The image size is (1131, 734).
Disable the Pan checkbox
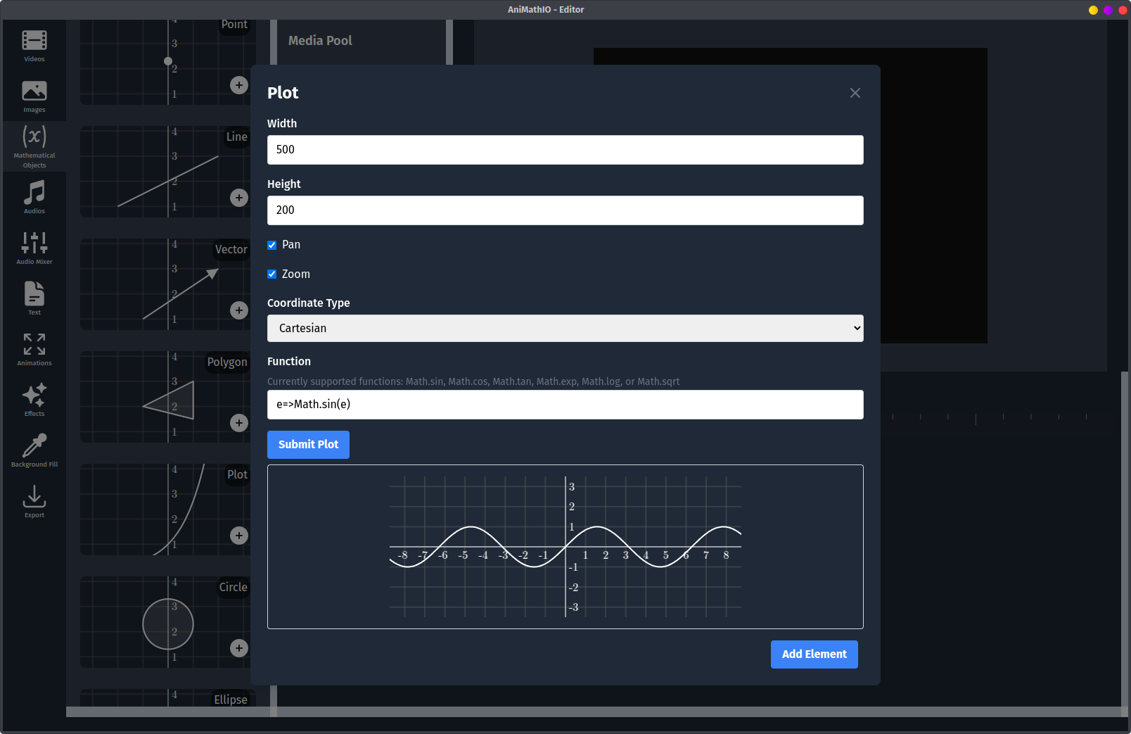(x=272, y=245)
